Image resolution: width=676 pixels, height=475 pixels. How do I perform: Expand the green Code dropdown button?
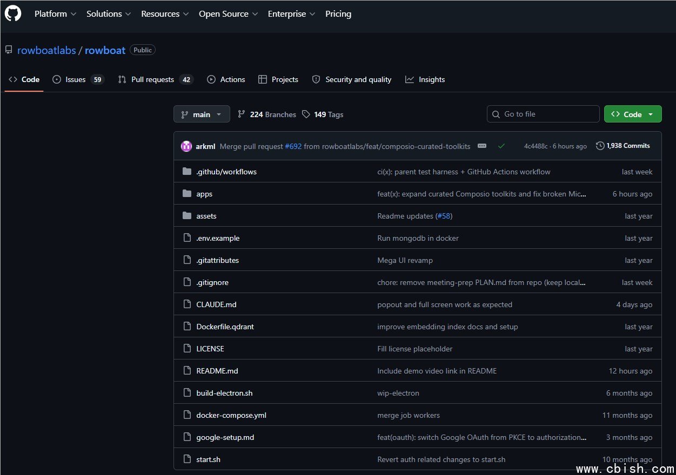pyautogui.click(x=633, y=114)
